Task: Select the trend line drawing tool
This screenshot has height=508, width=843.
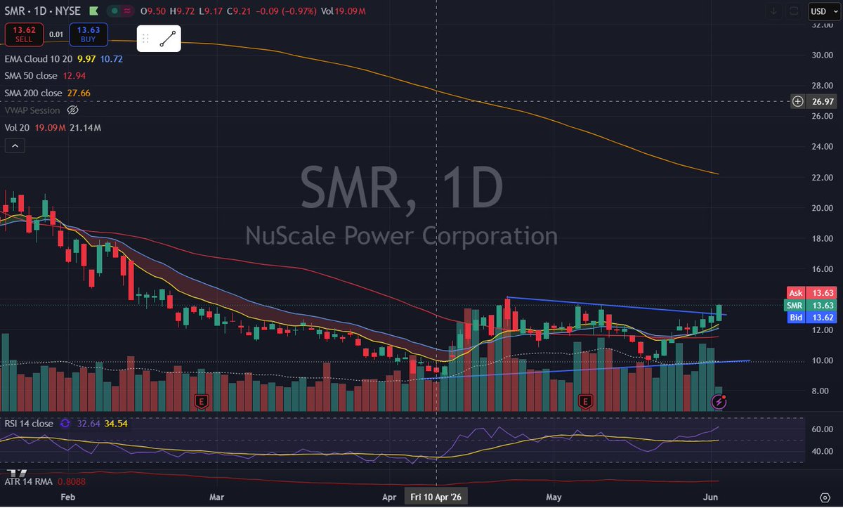Action: 167,39
